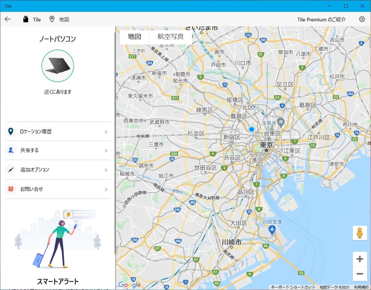The width and height of the screenshot is (371, 290).
Task: Click the map pin icon next to 地図
Action: tap(51, 19)
